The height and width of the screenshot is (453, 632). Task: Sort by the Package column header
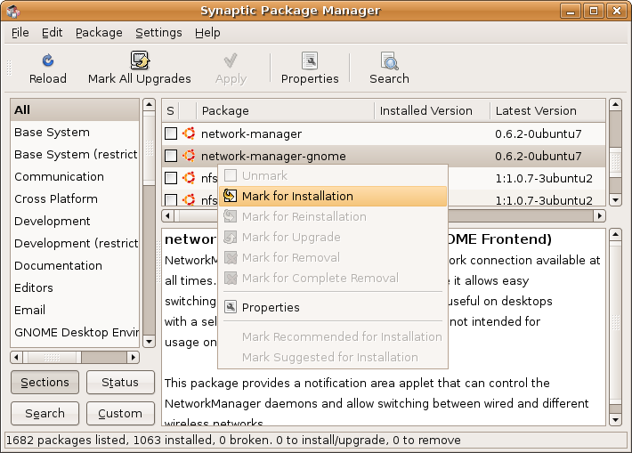pyautogui.click(x=286, y=111)
